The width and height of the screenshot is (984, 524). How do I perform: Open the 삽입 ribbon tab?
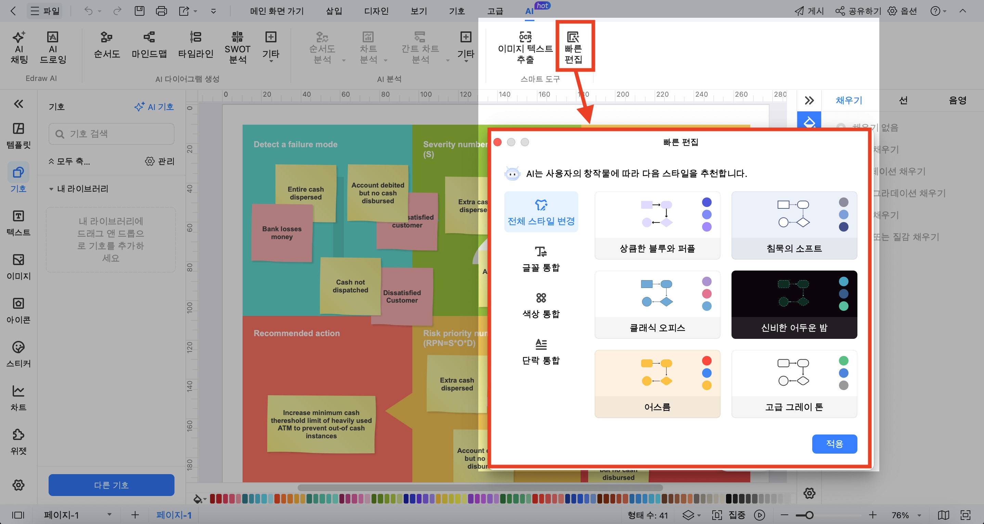point(334,11)
